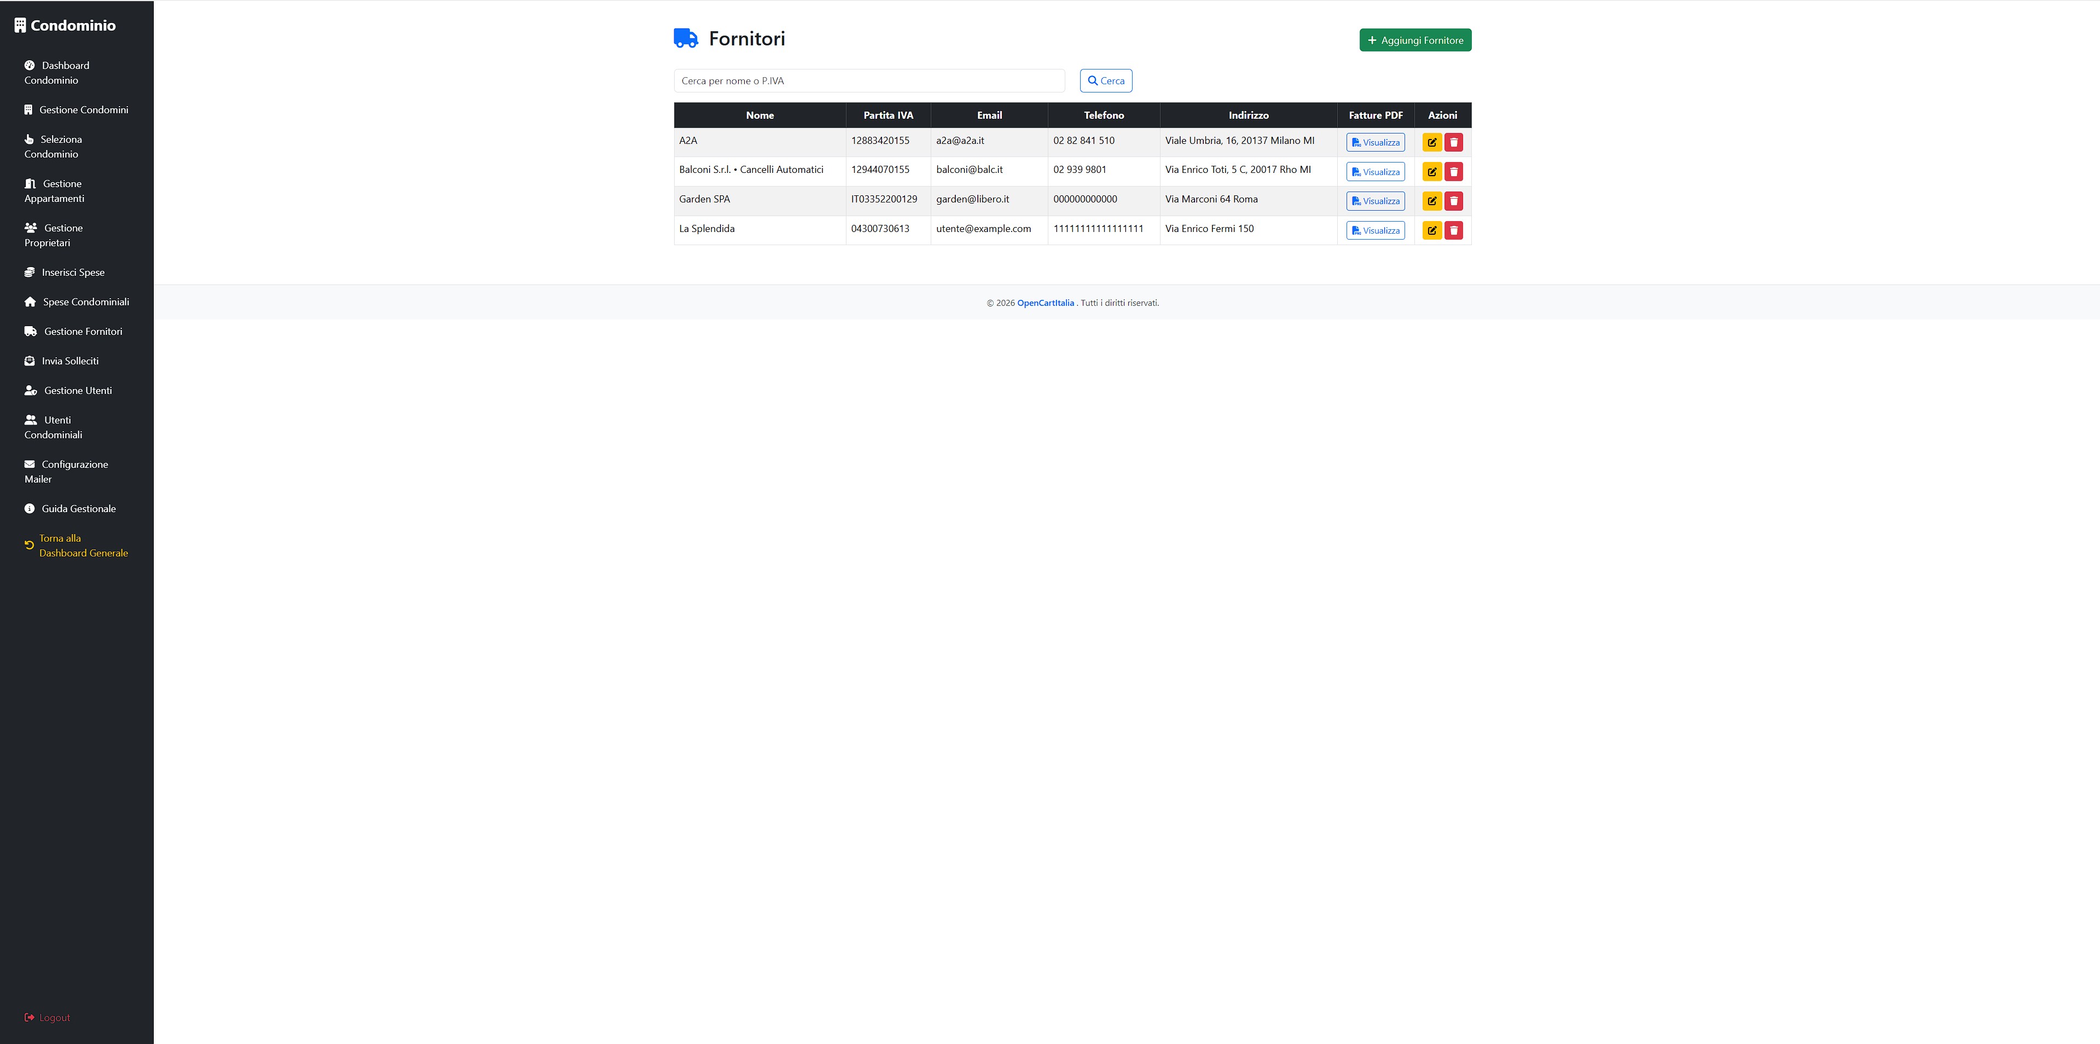Delete the Garden SPA supplier row
The height and width of the screenshot is (1044, 2100).
point(1453,201)
